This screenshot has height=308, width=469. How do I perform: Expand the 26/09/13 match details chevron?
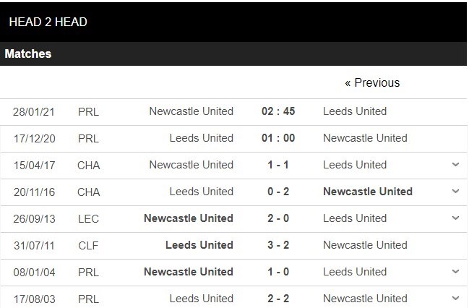455,218
